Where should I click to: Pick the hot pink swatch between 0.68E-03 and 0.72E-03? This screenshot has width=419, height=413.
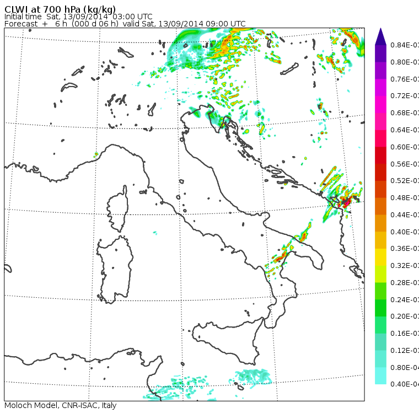pos(380,104)
